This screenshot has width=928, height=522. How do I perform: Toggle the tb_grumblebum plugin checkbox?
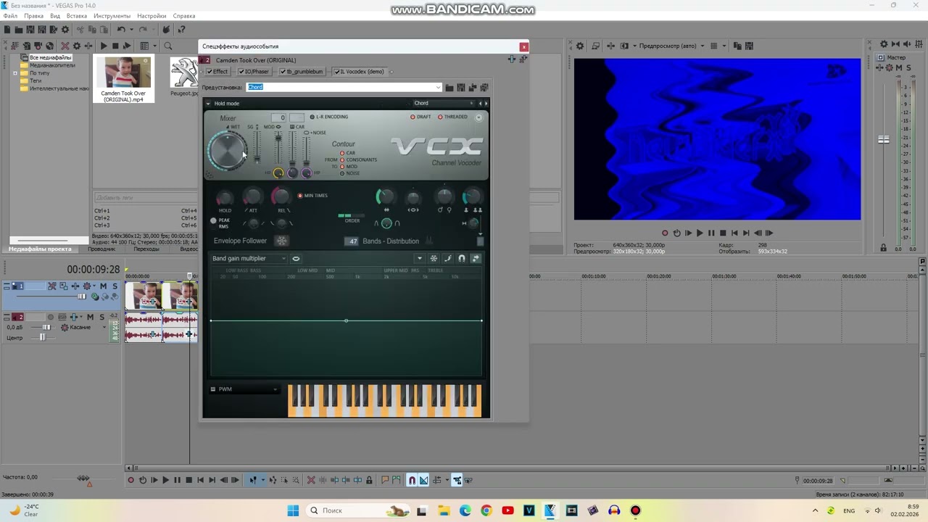tap(283, 72)
